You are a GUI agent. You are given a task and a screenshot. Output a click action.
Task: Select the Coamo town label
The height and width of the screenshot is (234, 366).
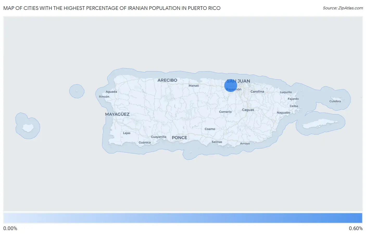[x=210, y=129]
